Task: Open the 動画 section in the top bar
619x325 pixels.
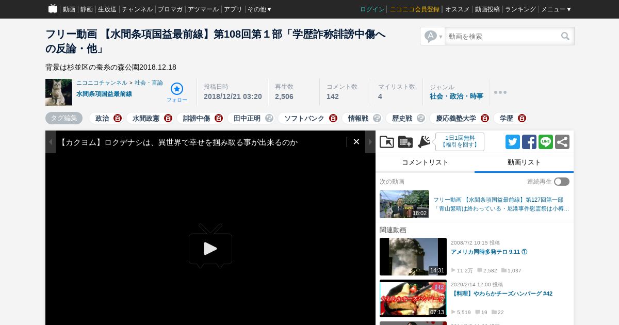Action: click(69, 9)
